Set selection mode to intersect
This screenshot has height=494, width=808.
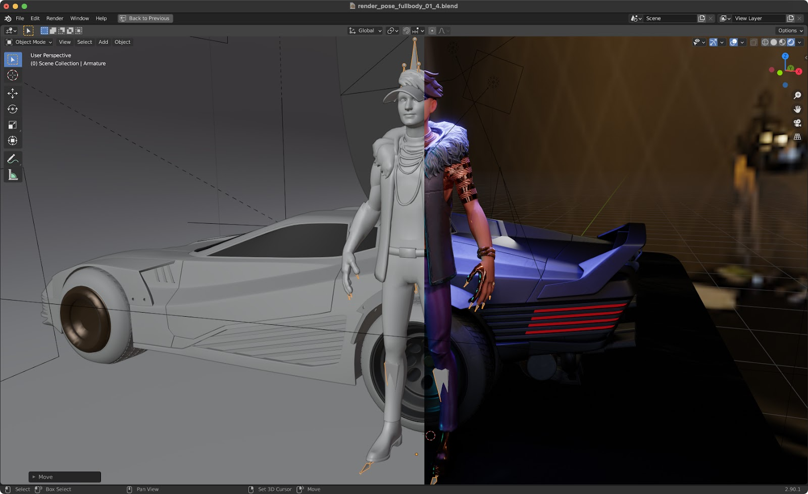click(79, 31)
